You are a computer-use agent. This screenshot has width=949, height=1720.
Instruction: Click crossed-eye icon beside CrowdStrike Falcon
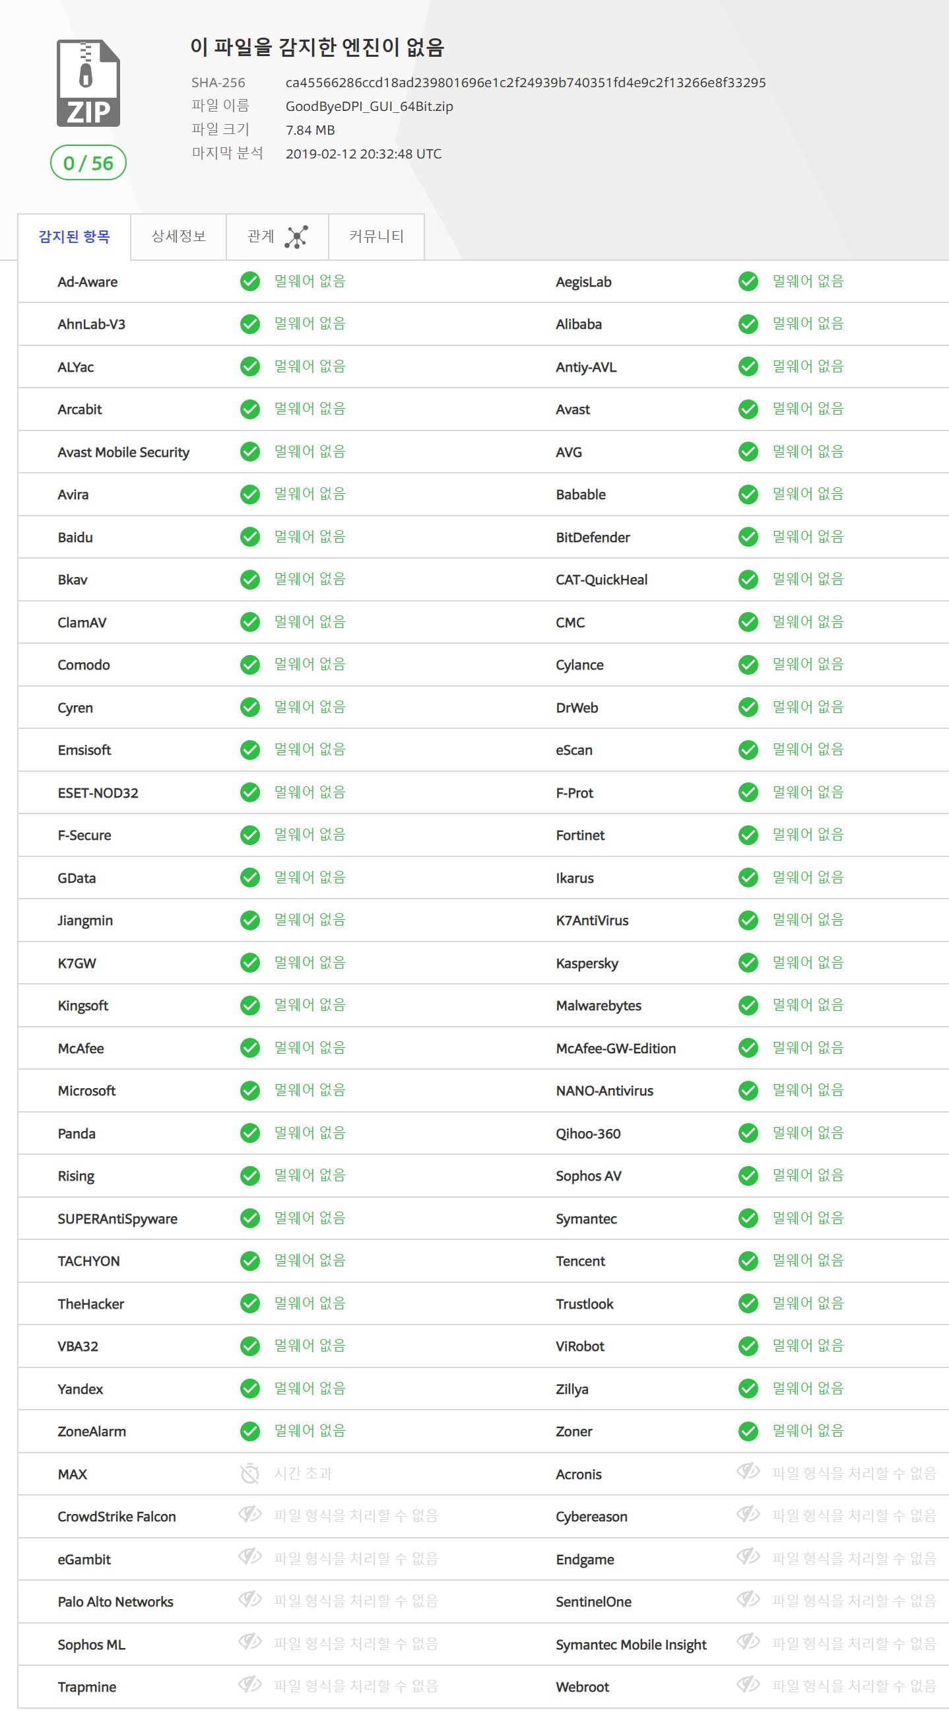(250, 1516)
